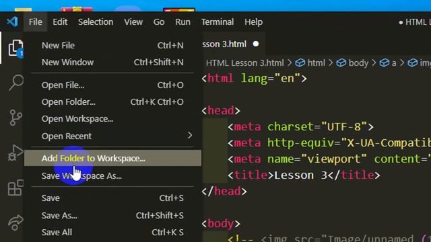Screen dimensions: 431x242
Task: Expand the Open Recent submenu arrow
Action: click(x=190, y=136)
